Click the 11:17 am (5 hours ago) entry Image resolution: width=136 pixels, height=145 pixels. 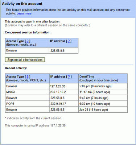[x=95, y=92]
